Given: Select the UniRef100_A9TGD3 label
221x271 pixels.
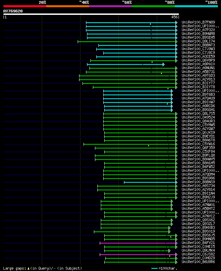Looking at the screenshot, I should pos(198,75).
